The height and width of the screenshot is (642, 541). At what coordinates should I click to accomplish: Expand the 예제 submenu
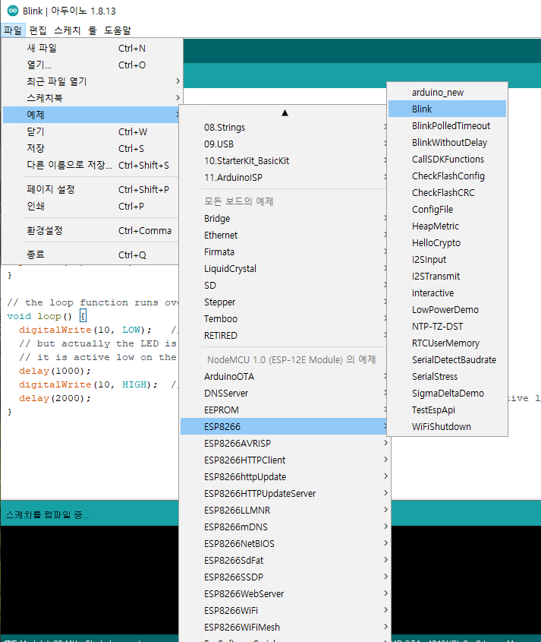[91, 115]
